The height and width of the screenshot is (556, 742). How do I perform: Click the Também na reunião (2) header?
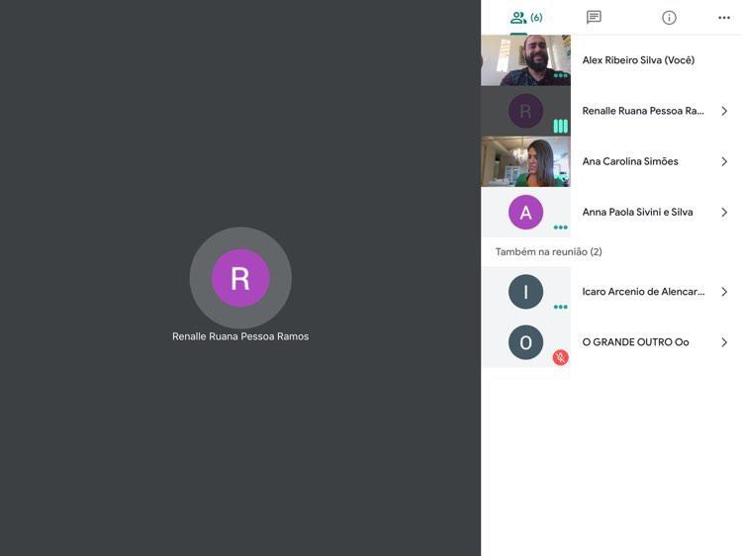pyautogui.click(x=548, y=252)
